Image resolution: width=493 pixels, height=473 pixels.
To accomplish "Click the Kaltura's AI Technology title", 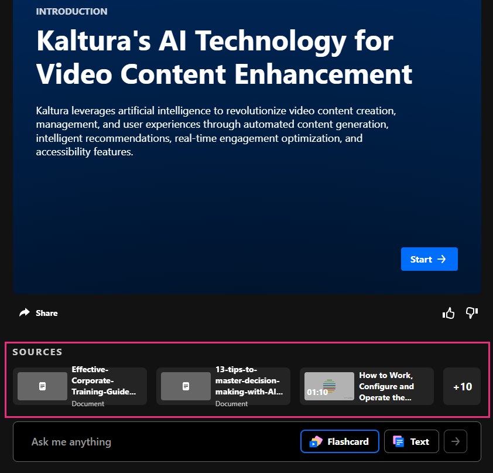I will coord(224,57).
